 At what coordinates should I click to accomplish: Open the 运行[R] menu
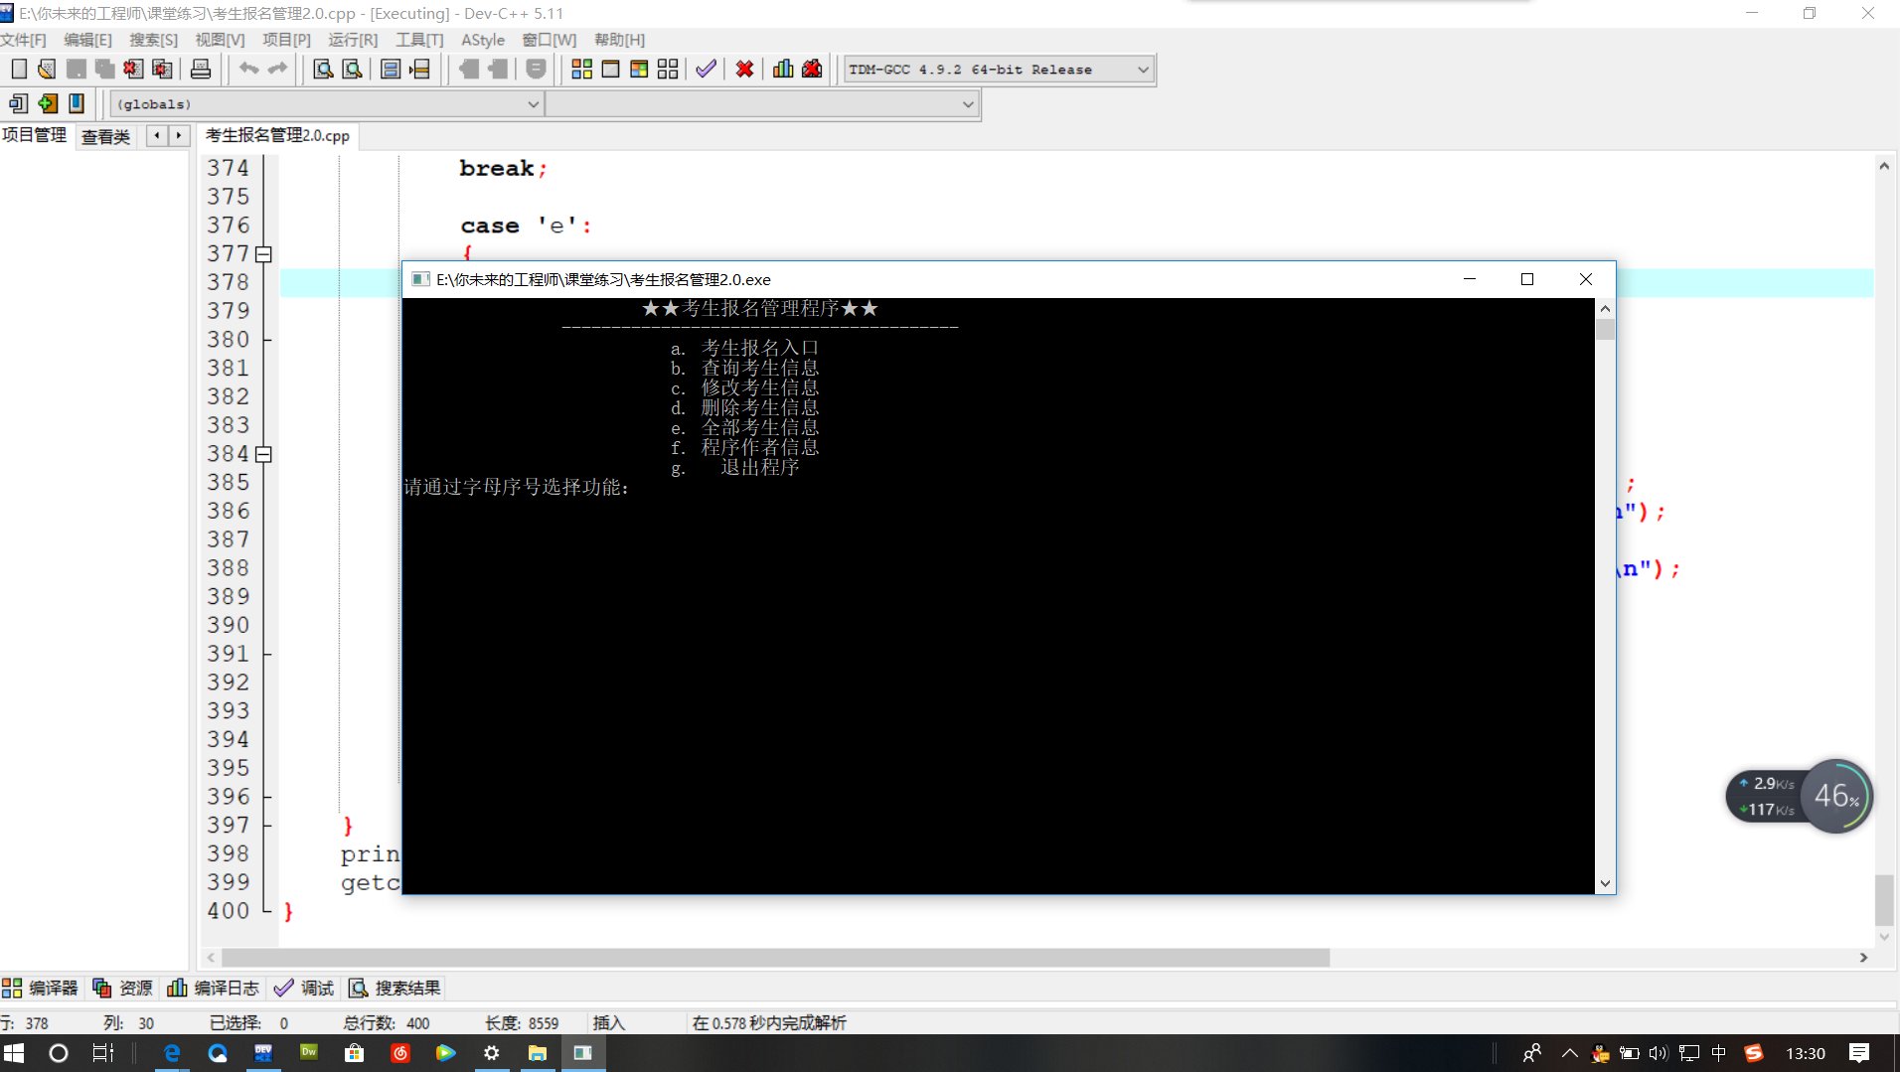click(x=353, y=40)
